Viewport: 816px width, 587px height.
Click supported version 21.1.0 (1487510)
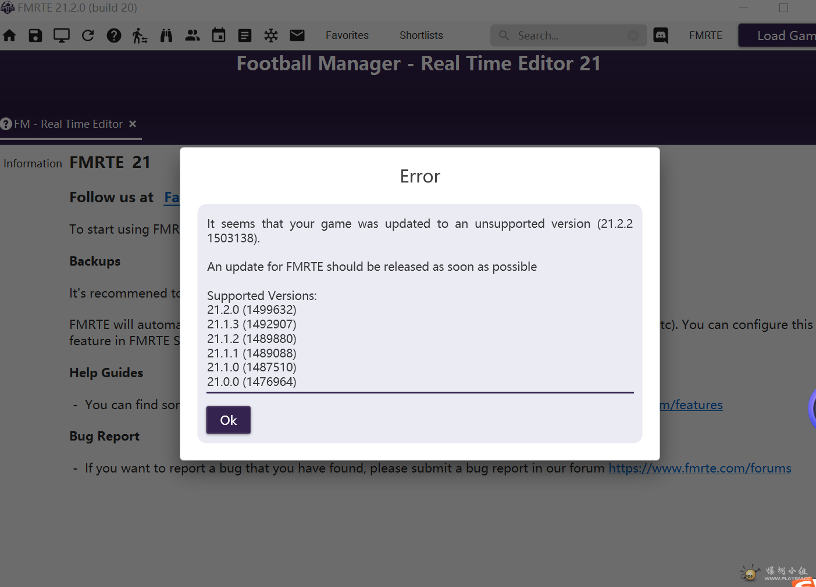tap(252, 367)
